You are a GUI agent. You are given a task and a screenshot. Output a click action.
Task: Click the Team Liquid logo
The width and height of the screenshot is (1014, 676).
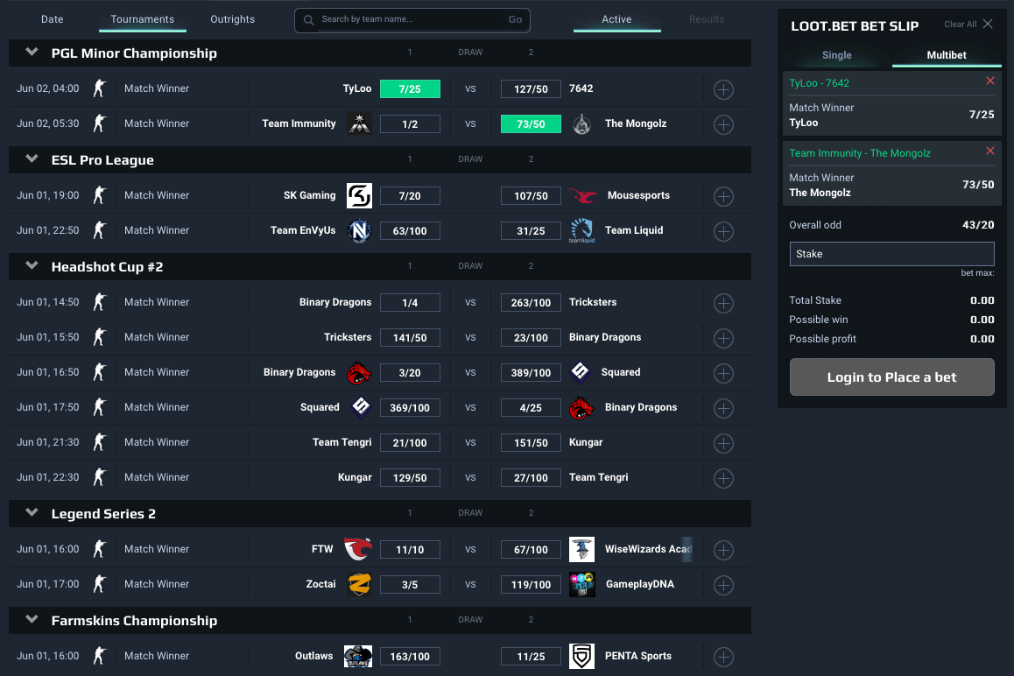pos(582,230)
